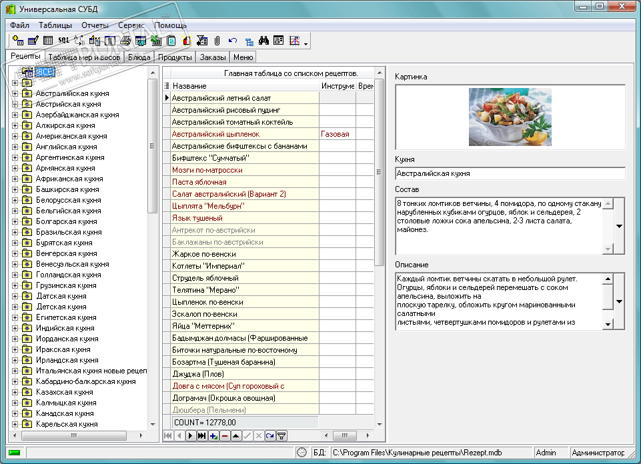The image size is (641, 464).
Task: Click the blue undo arrow icon
Action: [x=233, y=41]
